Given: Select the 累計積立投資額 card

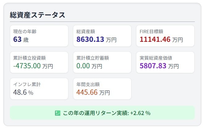Looking at the screenshot, I should pos(39,62).
